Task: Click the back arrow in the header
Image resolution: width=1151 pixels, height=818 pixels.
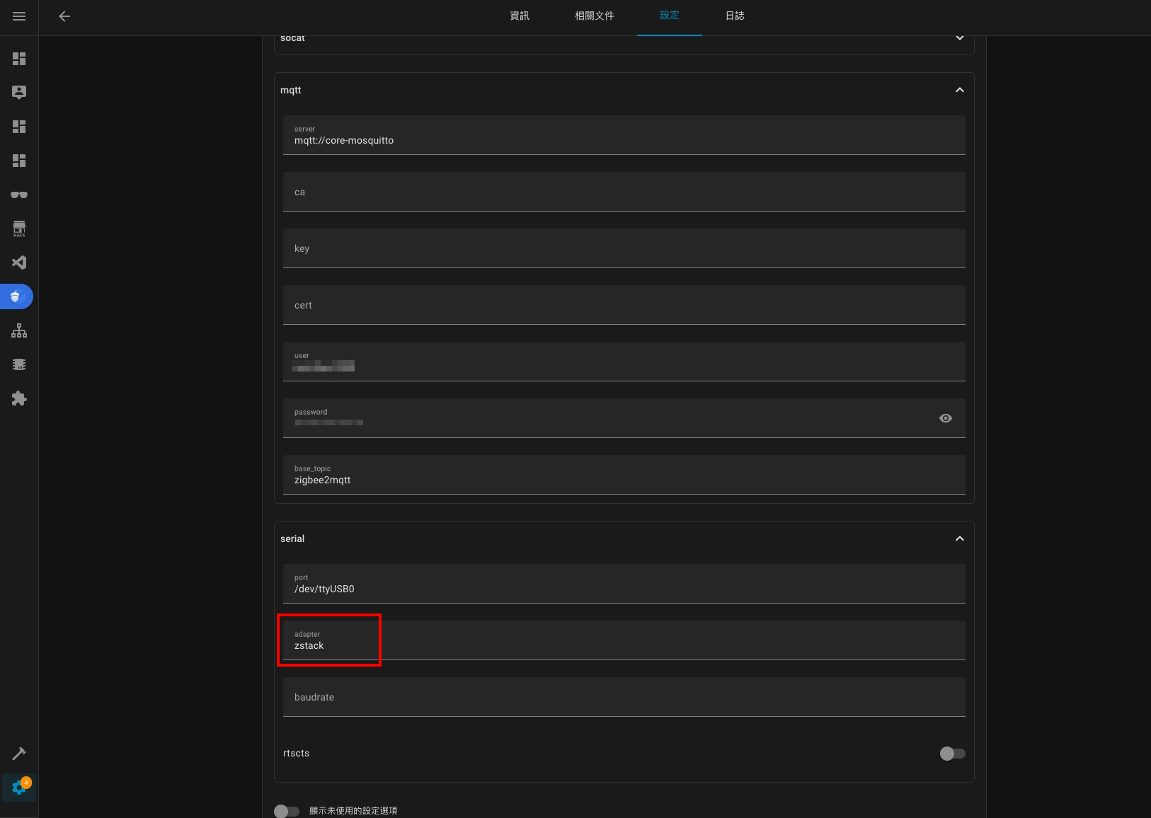Action: point(64,16)
